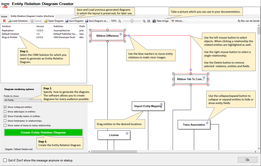
Task: Select the Import Entity Mapping entity box
Action: [x=148, y=106]
